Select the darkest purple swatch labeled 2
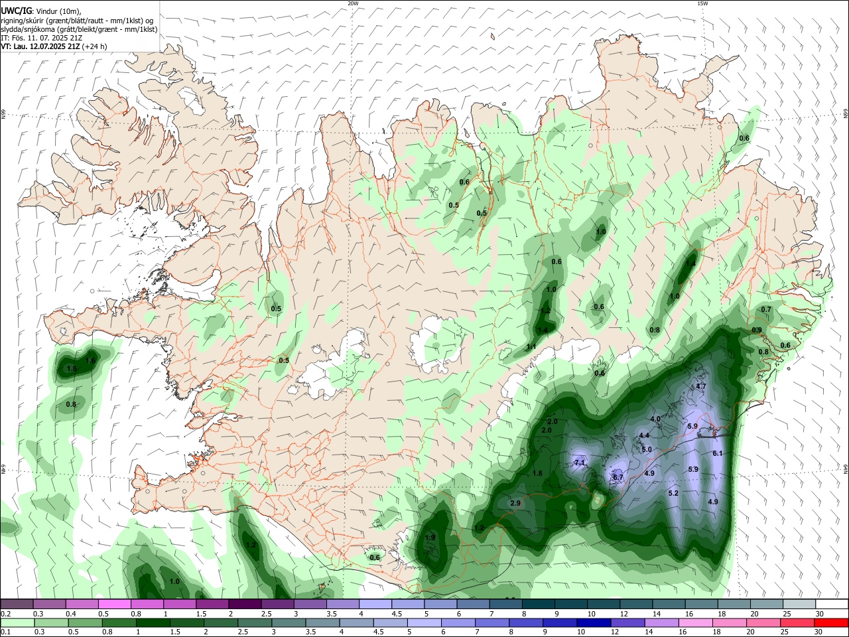The image size is (849, 637). (244, 604)
